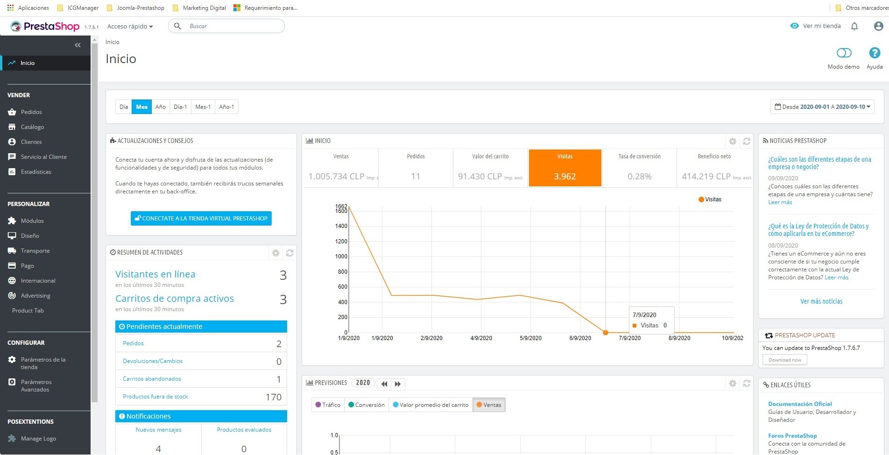The width and height of the screenshot is (889, 455).
Task: Open the Acceso rápido dropdown
Action: click(130, 27)
